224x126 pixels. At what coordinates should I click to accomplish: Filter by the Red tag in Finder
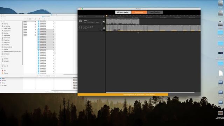point(5,71)
